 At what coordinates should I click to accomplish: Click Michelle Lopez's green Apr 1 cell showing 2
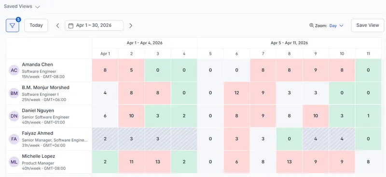click(x=105, y=162)
